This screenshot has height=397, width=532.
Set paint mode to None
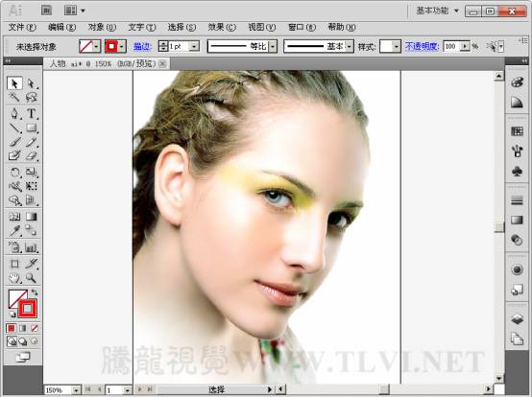pyautogui.click(x=35, y=328)
